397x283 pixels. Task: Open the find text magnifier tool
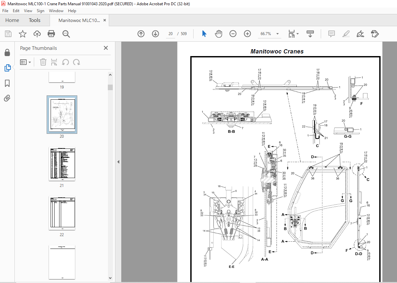(66, 34)
